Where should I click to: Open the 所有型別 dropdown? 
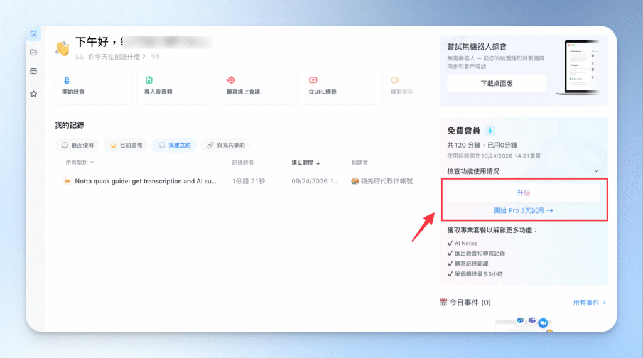(x=80, y=163)
